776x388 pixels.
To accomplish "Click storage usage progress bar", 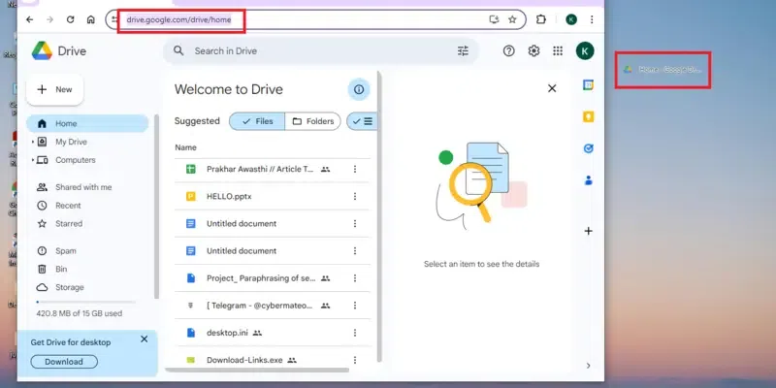I will coord(85,302).
